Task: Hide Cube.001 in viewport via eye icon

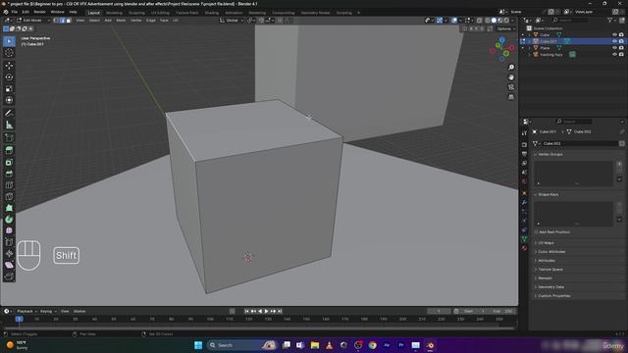Action: [x=614, y=41]
